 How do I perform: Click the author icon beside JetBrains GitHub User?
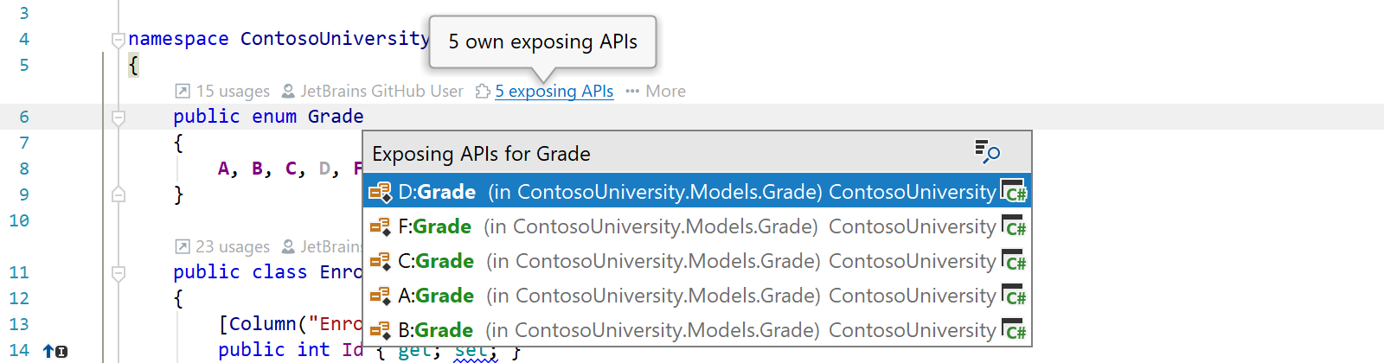(288, 91)
